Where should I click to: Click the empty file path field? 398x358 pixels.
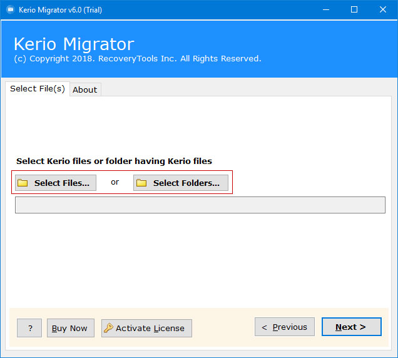pyautogui.click(x=200, y=205)
